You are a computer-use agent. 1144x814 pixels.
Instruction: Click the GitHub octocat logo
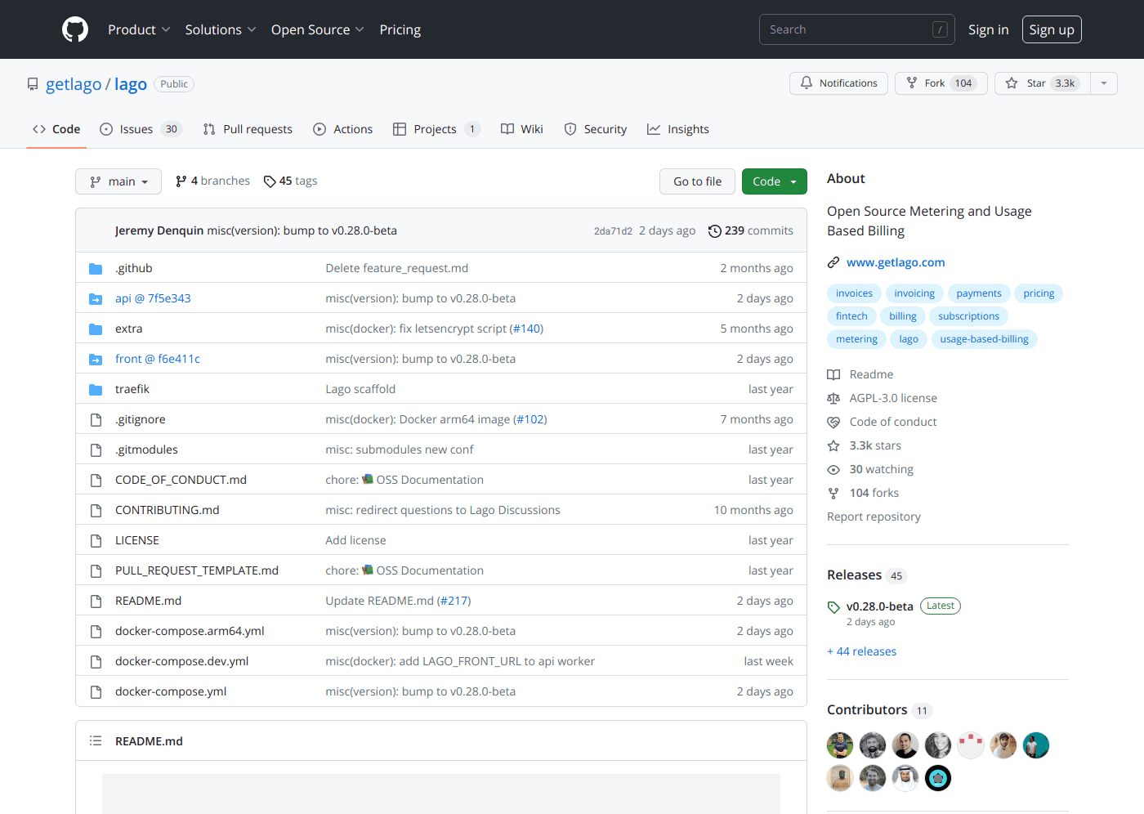75,29
